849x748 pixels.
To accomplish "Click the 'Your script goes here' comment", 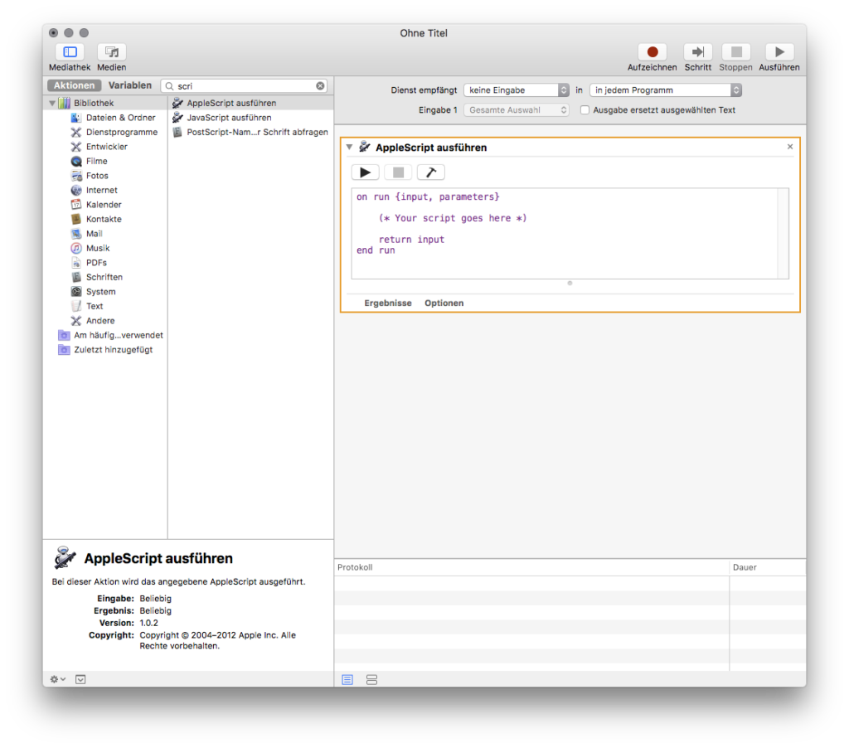I will pos(453,218).
